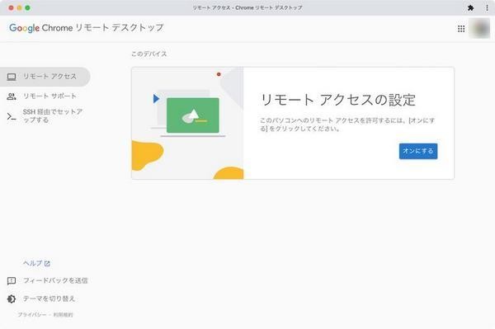Open the Google apps grid
This screenshot has height=329, width=495.
461,29
